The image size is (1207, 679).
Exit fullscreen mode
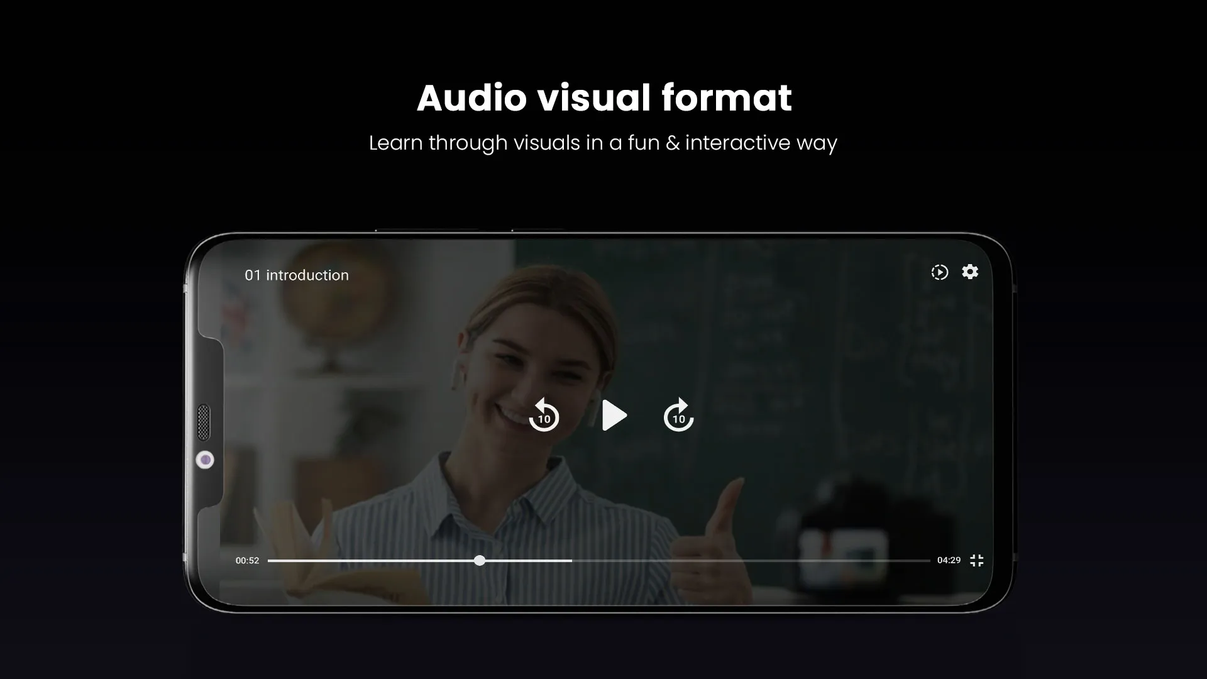(976, 560)
